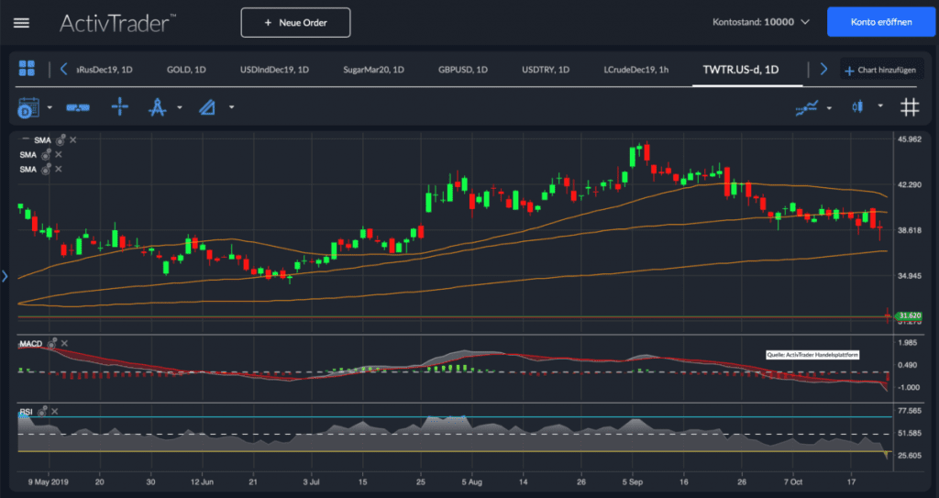Click the RSI indicator label
This screenshot has height=498, width=939.
26,412
